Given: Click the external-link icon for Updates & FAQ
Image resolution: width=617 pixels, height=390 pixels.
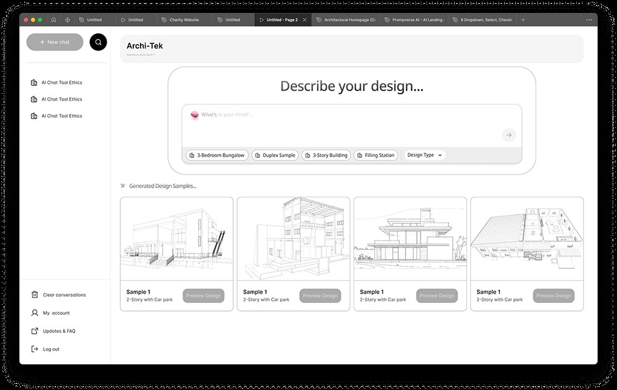Looking at the screenshot, I should (x=35, y=331).
